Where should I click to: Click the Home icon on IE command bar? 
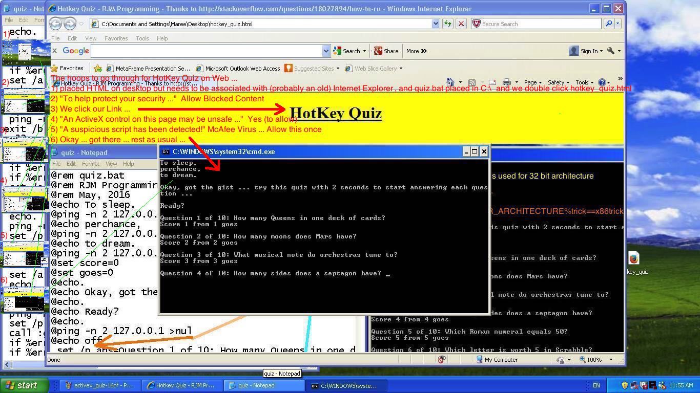[450, 82]
